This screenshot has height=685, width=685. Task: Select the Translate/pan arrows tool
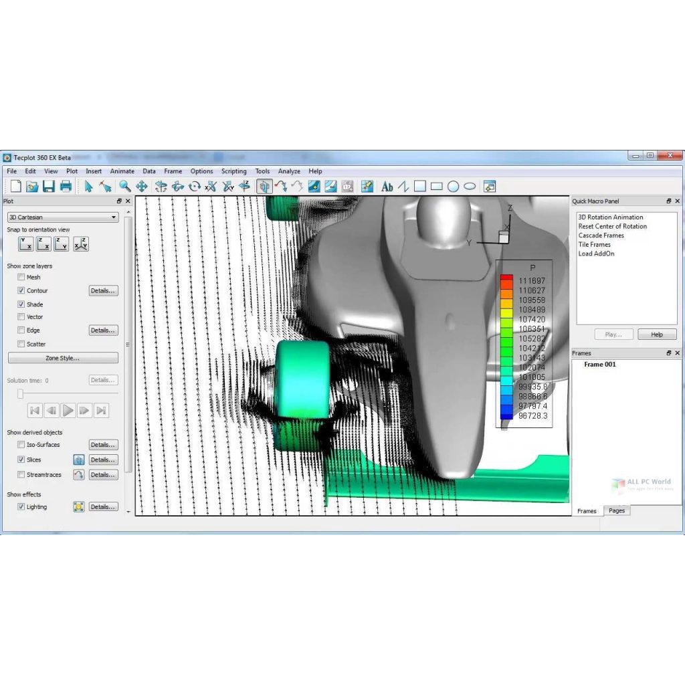(x=142, y=187)
